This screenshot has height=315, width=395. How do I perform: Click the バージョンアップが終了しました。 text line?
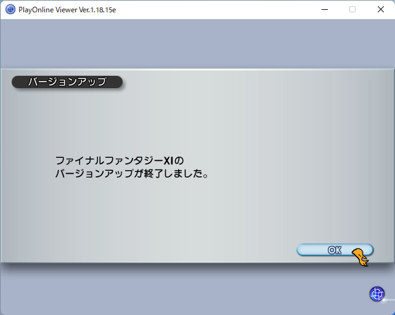[x=132, y=173]
